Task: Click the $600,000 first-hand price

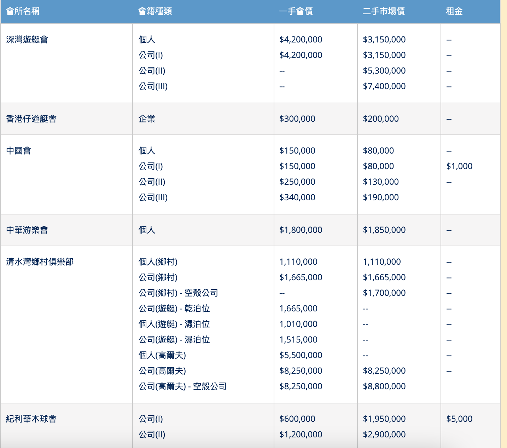Action: coord(297,419)
